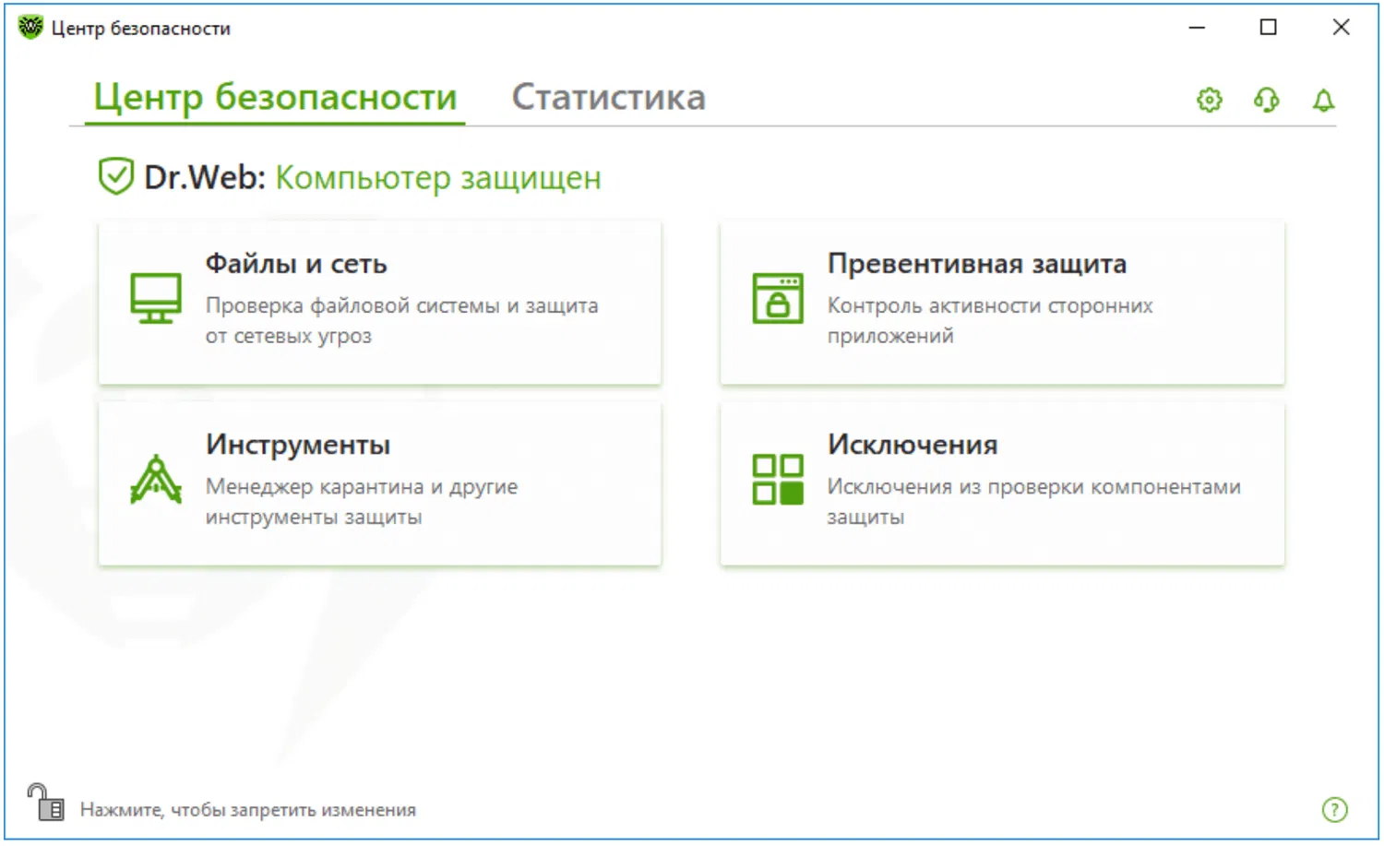
Task: Click the four-squares icon for Исключения
Action: (x=778, y=479)
